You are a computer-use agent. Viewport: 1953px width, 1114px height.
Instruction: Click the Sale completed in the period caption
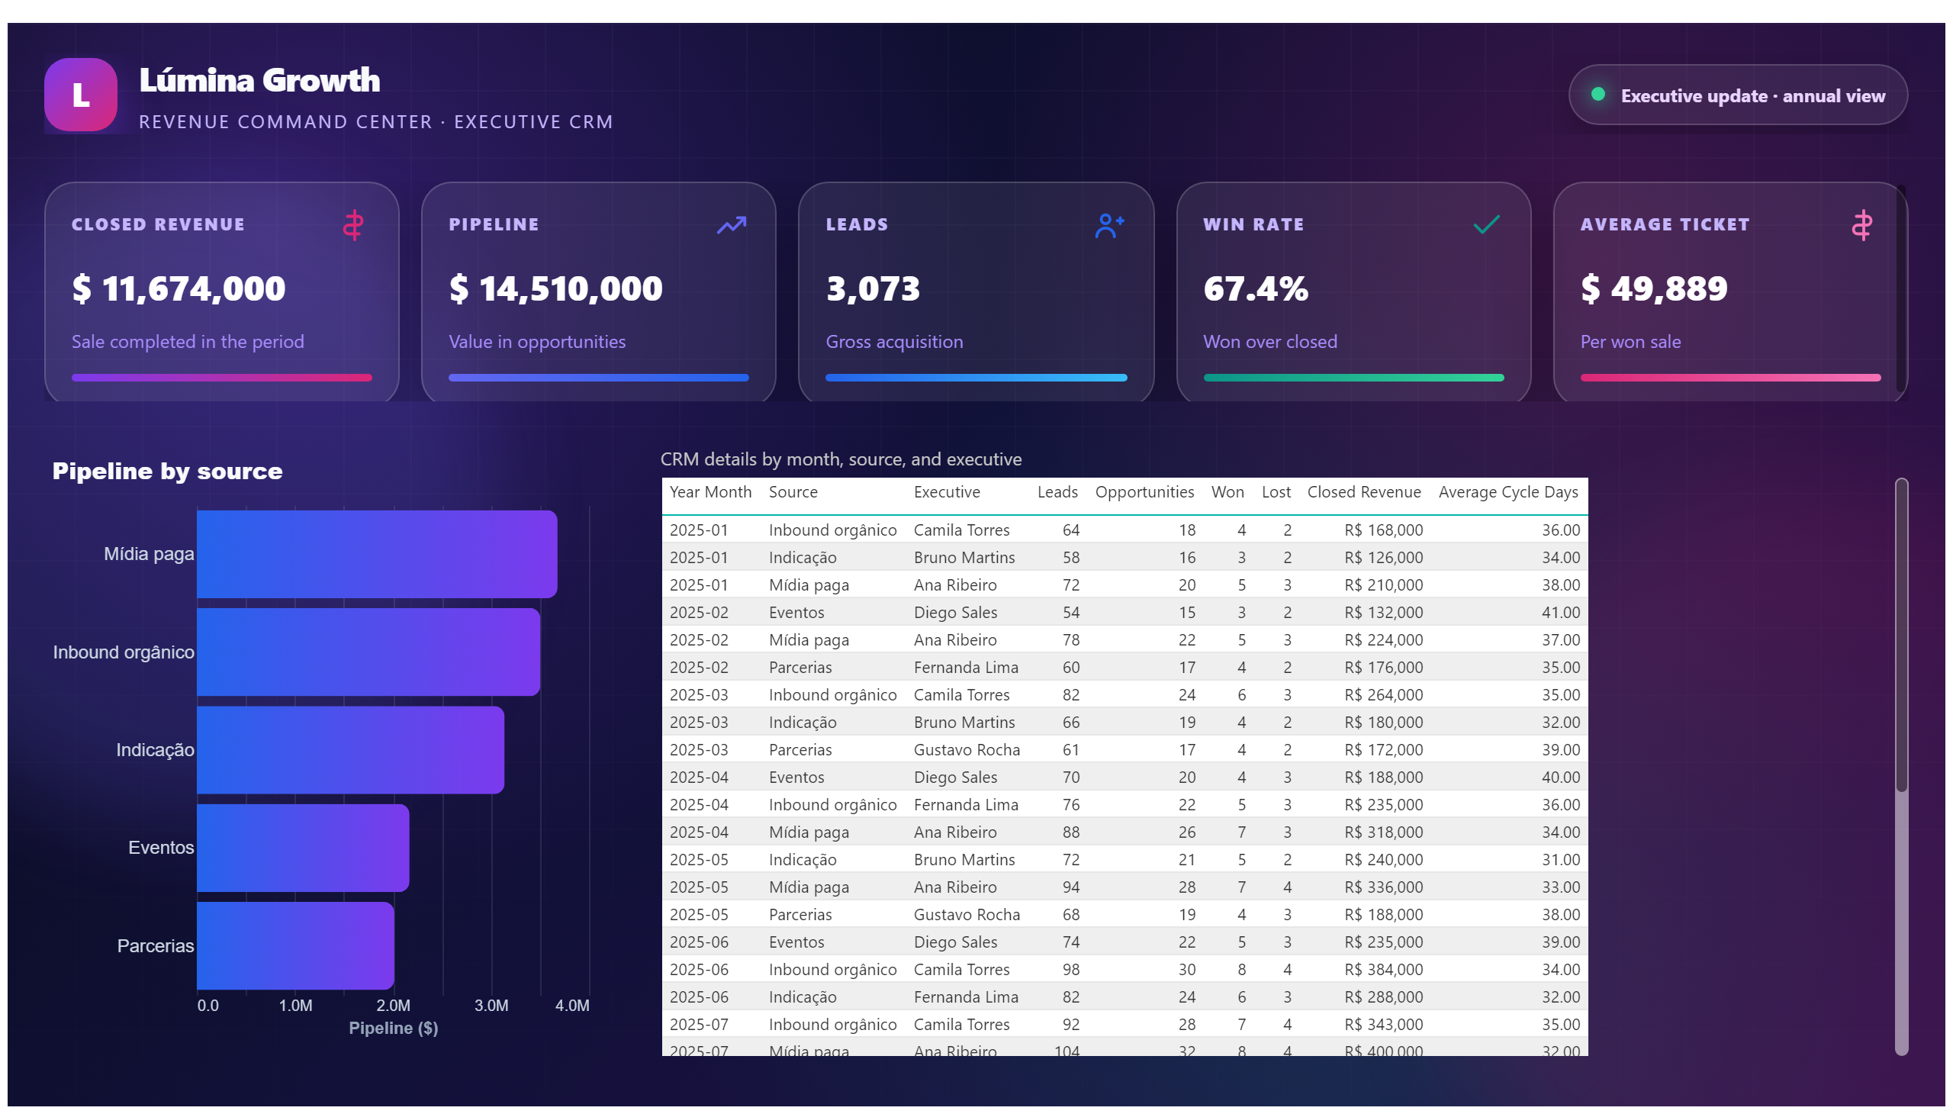click(x=188, y=341)
